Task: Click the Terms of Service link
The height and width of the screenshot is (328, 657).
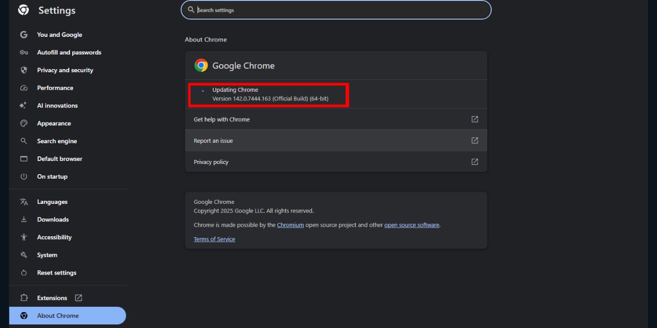Action: tap(214, 239)
